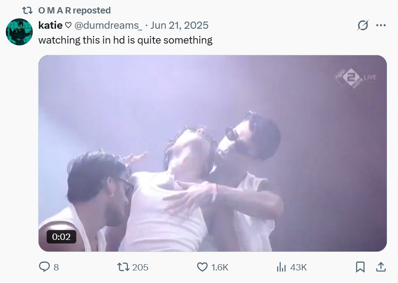Click the 0:02 duration badge on the video
Viewport: 398px width, 283px height.
click(x=61, y=237)
